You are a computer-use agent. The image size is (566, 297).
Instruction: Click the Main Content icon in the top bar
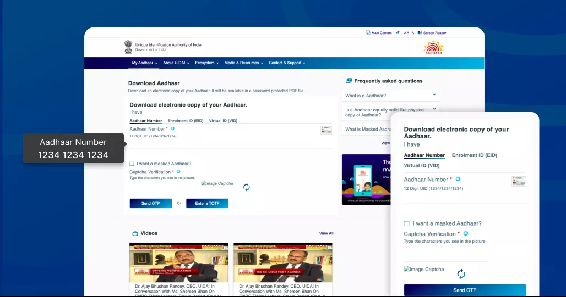click(x=368, y=33)
